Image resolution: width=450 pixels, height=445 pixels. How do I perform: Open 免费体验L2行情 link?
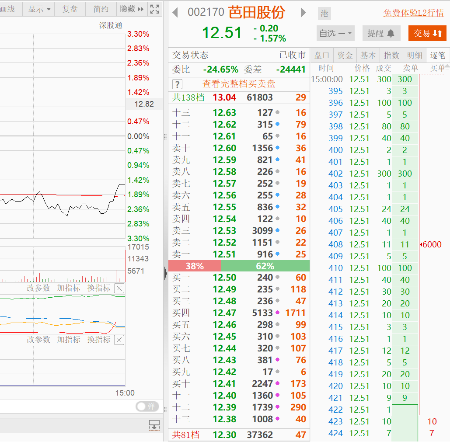click(x=414, y=13)
